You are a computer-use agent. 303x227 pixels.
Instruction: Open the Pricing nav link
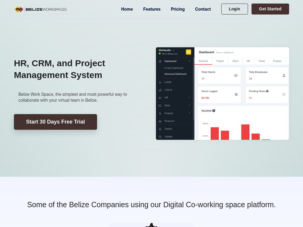click(178, 9)
